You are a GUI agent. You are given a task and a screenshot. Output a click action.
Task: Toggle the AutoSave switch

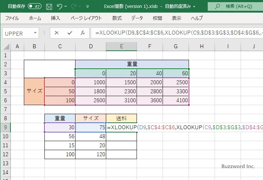click(x=35, y=6)
